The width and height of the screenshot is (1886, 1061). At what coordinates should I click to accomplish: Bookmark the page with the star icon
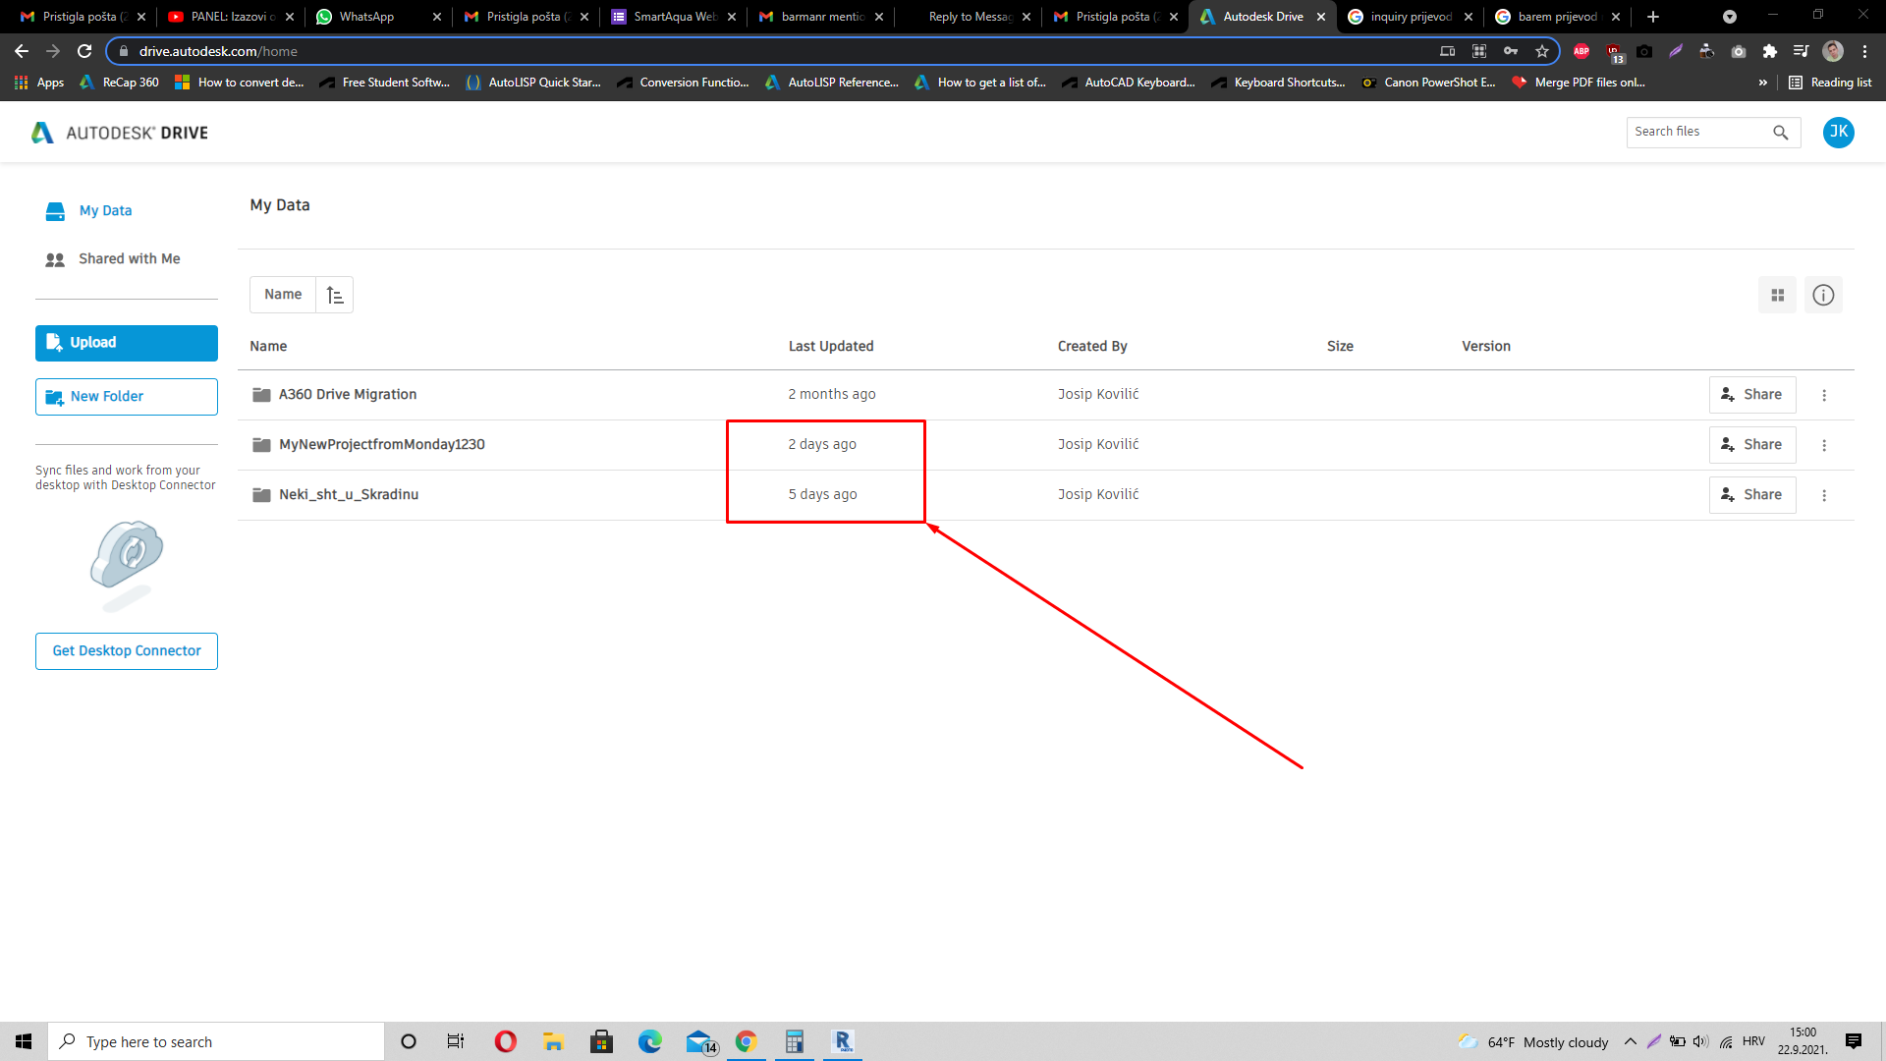coord(1542,51)
